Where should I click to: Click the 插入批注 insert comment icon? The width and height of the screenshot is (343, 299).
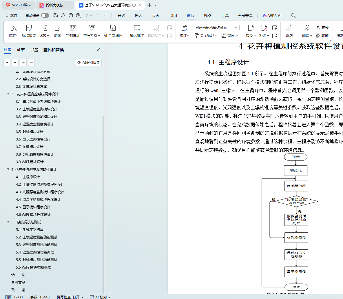(137, 28)
